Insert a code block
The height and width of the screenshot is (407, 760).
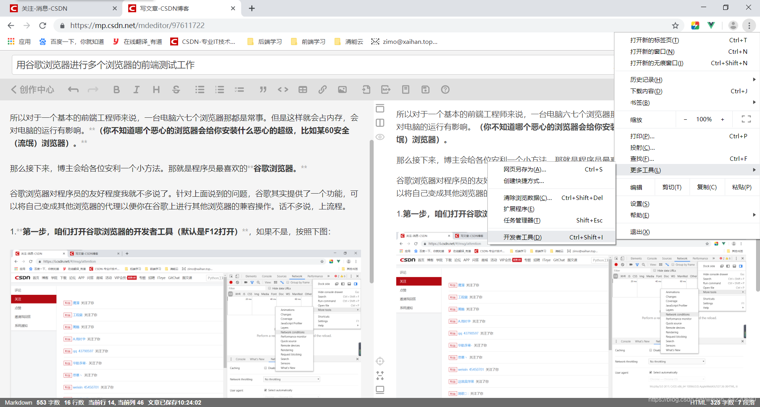click(x=283, y=90)
